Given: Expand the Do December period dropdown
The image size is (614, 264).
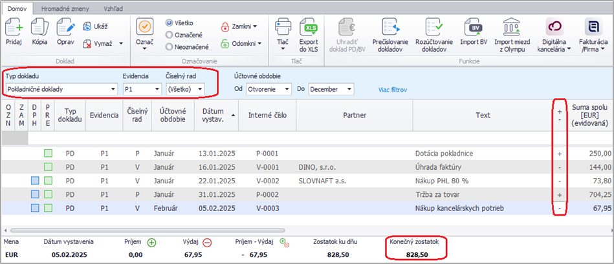Looking at the screenshot, I should [350, 88].
